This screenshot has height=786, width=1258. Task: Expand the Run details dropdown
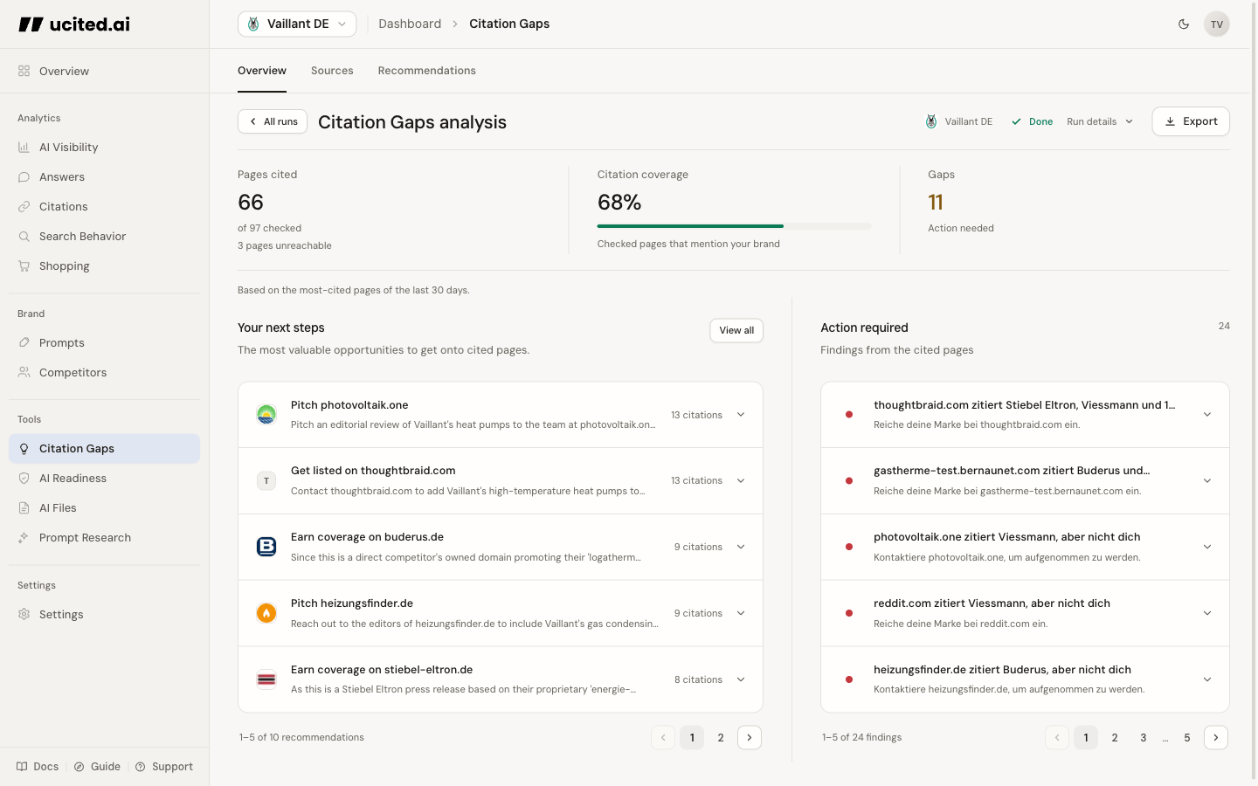tap(1100, 121)
